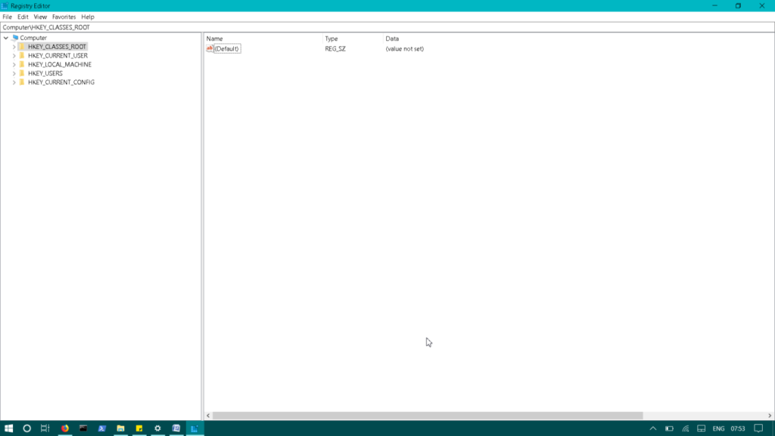This screenshot has width=775, height=436.
Task: Open the Help menu
Action: pyautogui.click(x=88, y=17)
